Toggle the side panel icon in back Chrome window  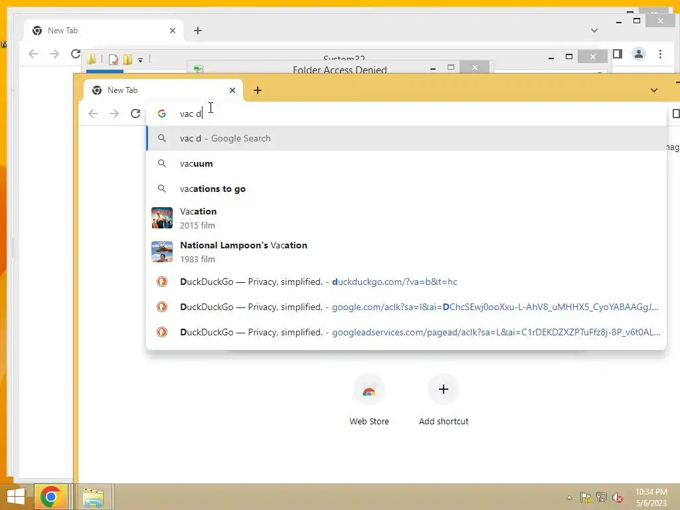pyautogui.click(x=618, y=54)
